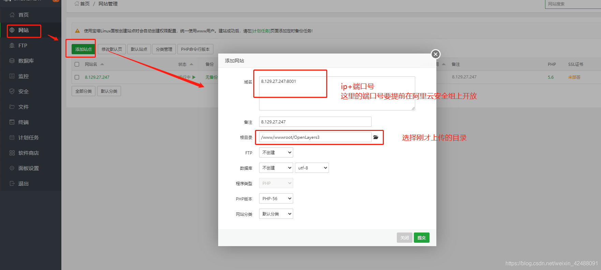Viewport: 601px width, 270px height.
Task: Click the 8.129.27.247 site name link
Action: [x=97, y=77]
